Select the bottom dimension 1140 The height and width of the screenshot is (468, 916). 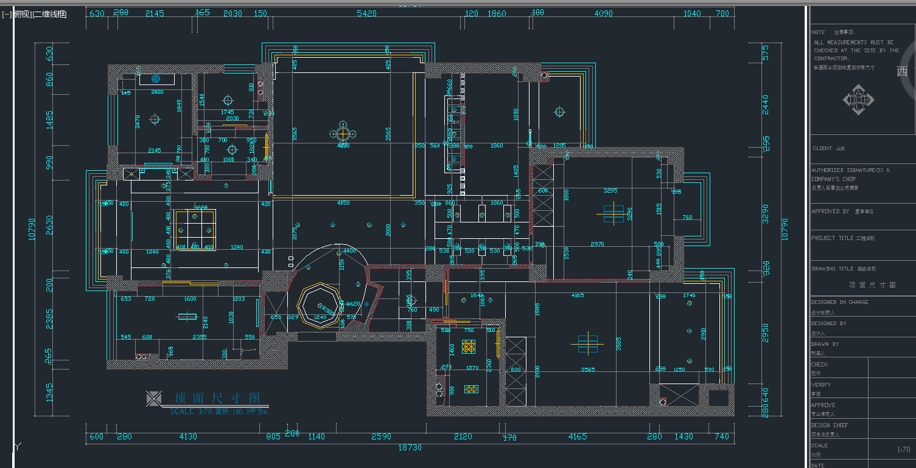[x=316, y=436]
